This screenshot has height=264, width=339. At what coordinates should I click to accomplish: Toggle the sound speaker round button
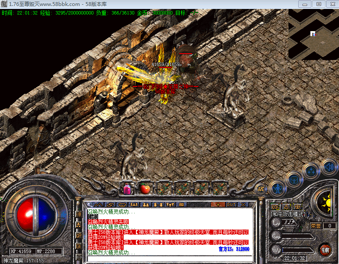coord(329,167)
